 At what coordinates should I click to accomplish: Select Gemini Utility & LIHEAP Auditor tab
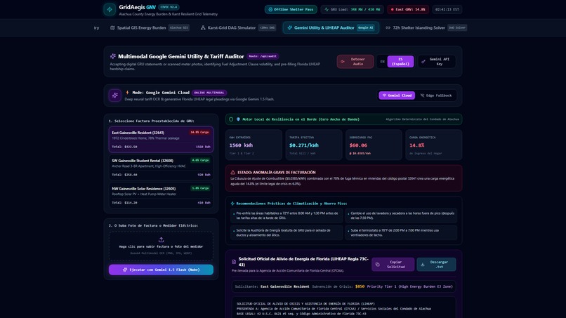click(x=331, y=28)
